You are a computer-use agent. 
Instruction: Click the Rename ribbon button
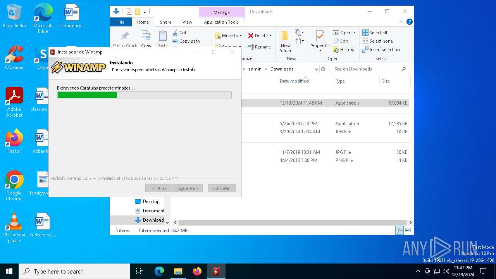click(x=259, y=47)
